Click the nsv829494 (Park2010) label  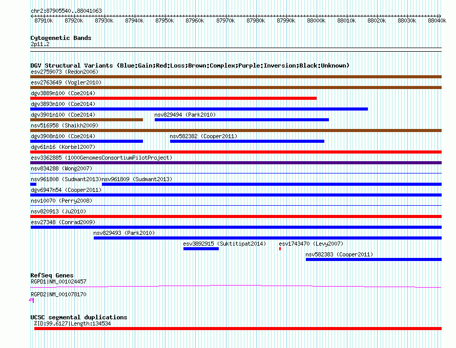pos(185,115)
